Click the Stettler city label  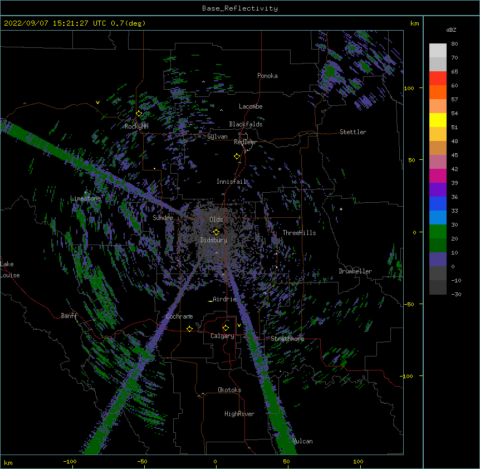(353, 132)
